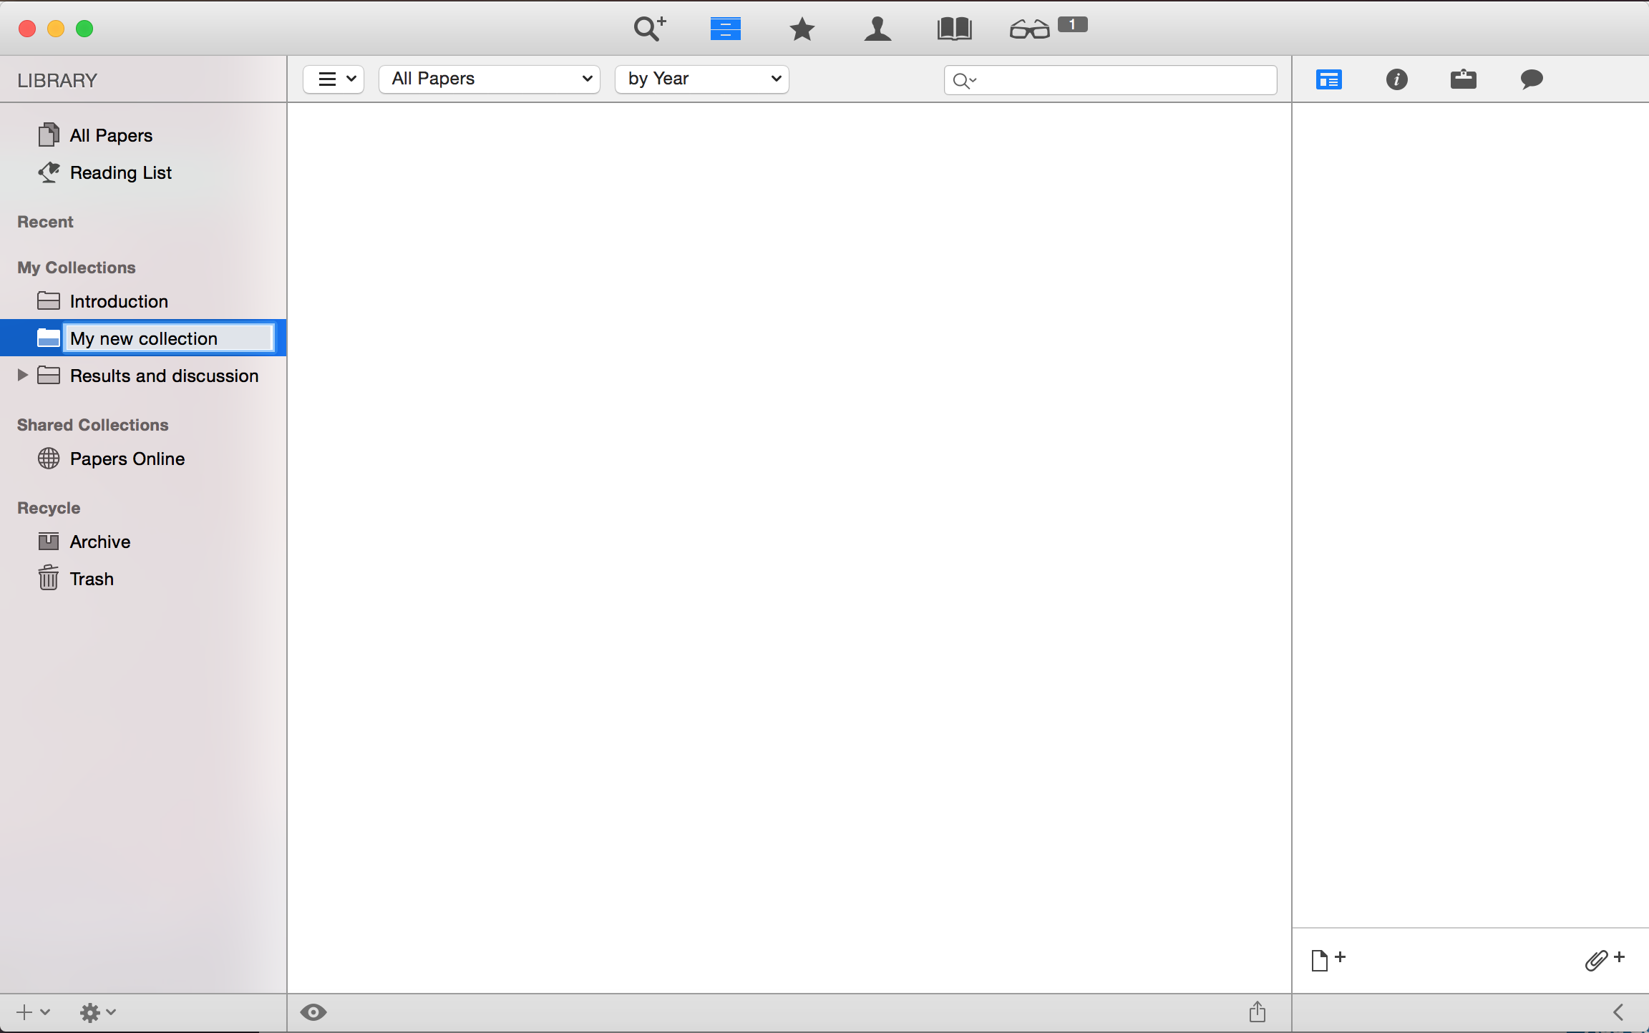Open the Trash in sidebar
Screen dimensions: 1649x1033
tap(143, 579)
